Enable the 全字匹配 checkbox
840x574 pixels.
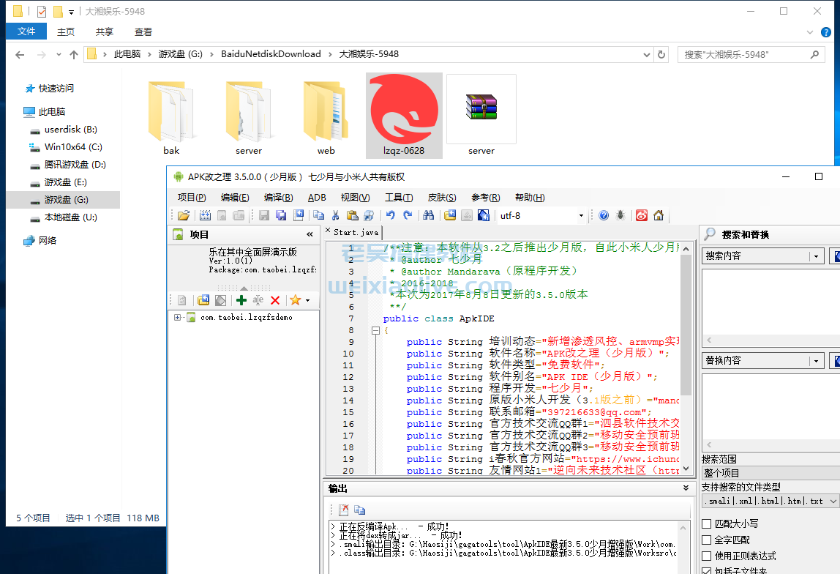pyautogui.click(x=707, y=540)
